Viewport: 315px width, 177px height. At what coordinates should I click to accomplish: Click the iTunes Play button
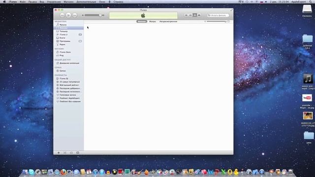[68, 15]
